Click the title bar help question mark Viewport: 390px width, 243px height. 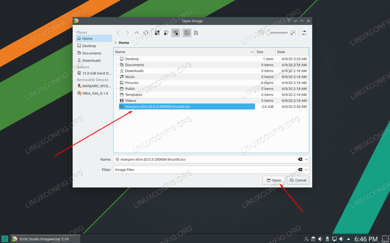tap(289, 21)
